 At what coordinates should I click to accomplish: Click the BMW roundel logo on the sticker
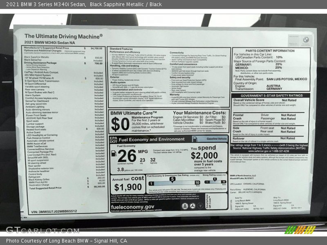[x=306, y=39]
